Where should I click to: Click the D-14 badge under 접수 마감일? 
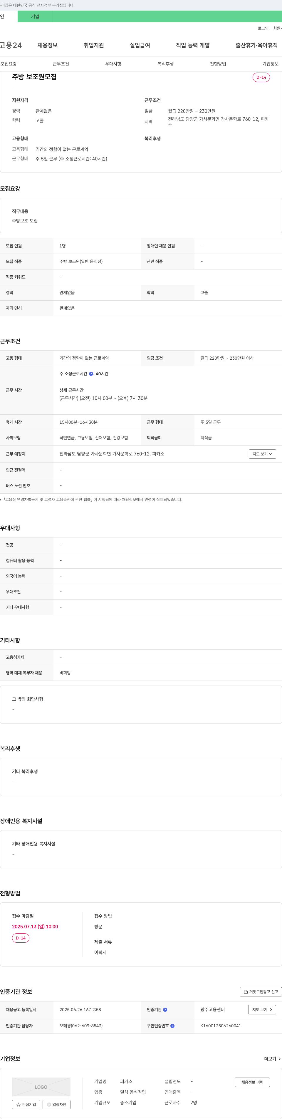[21, 938]
